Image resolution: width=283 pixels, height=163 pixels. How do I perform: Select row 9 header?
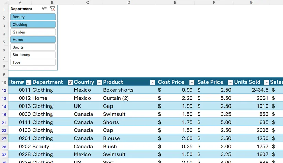4,74
